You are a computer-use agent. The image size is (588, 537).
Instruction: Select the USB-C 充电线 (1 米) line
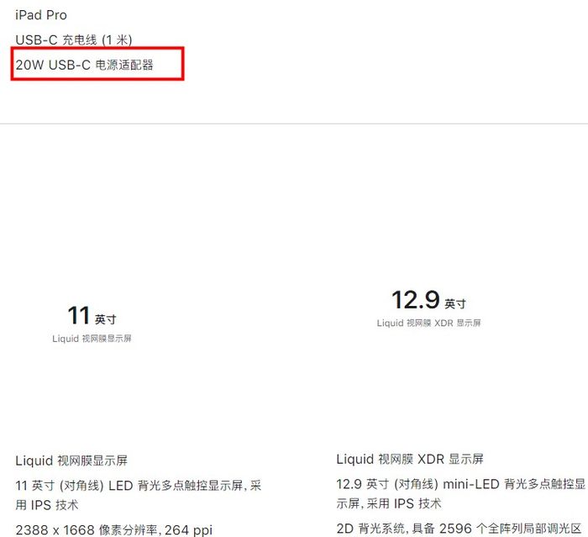74,39
